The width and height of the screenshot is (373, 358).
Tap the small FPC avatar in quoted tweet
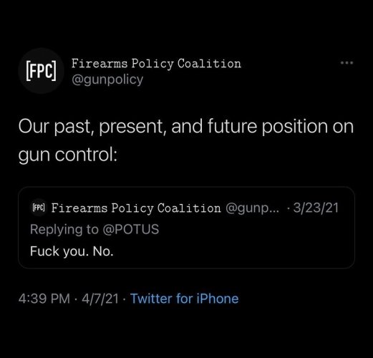pos(39,208)
